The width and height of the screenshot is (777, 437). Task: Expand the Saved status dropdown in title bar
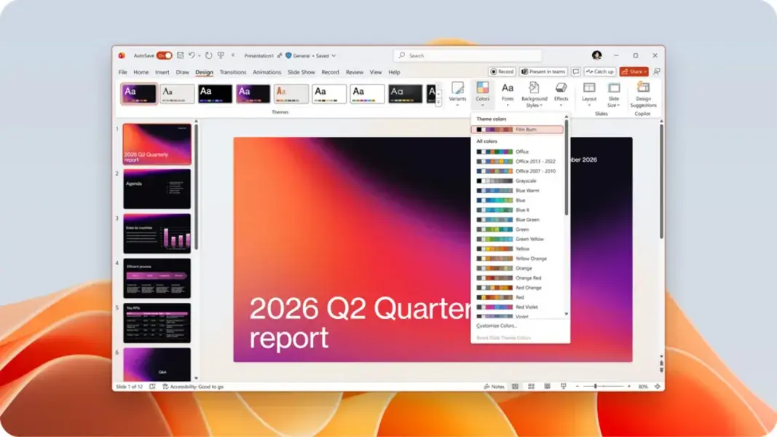point(334,56)
